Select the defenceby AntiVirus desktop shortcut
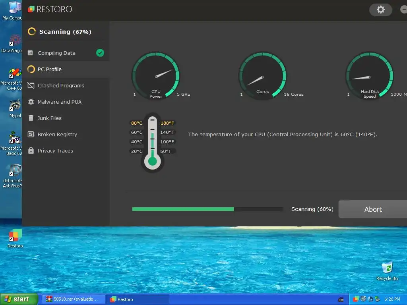 13,176
